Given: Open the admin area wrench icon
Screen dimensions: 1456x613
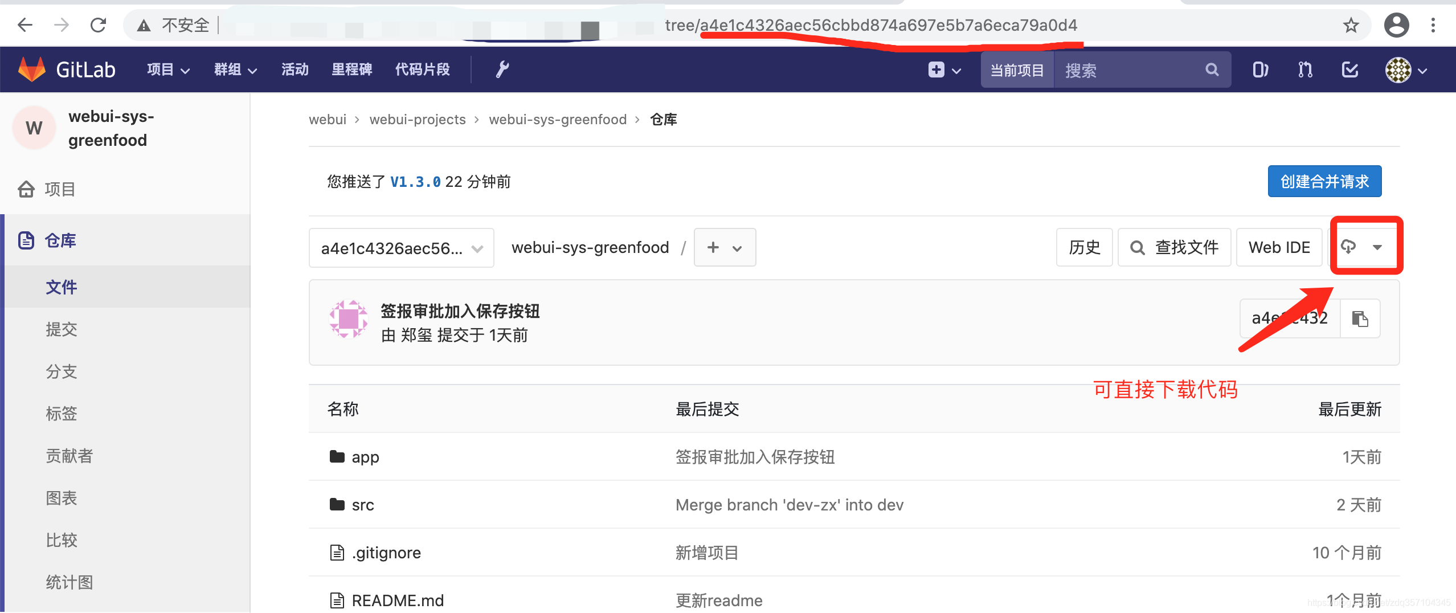Looking at the screenshot, I should click(502, 70).
